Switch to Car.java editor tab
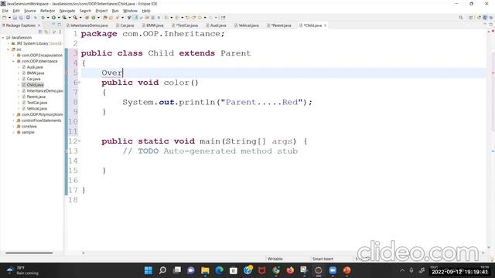495x278 pixels. pyautogui.click(x=125, y=25)
